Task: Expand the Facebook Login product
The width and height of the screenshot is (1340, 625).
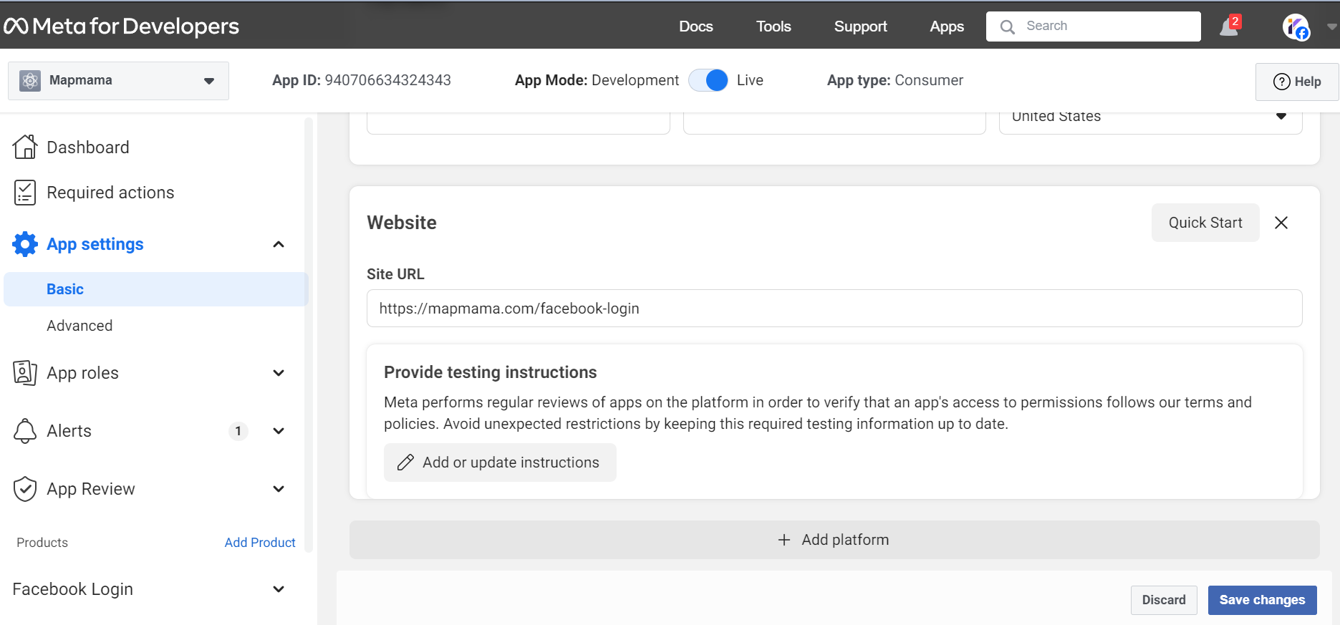Action: pyautogui.click(x=279, y=589)
